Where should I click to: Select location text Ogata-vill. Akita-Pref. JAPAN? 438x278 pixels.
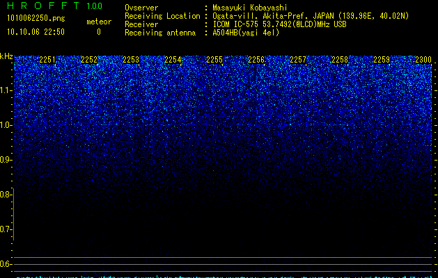(x=273, y=16)
